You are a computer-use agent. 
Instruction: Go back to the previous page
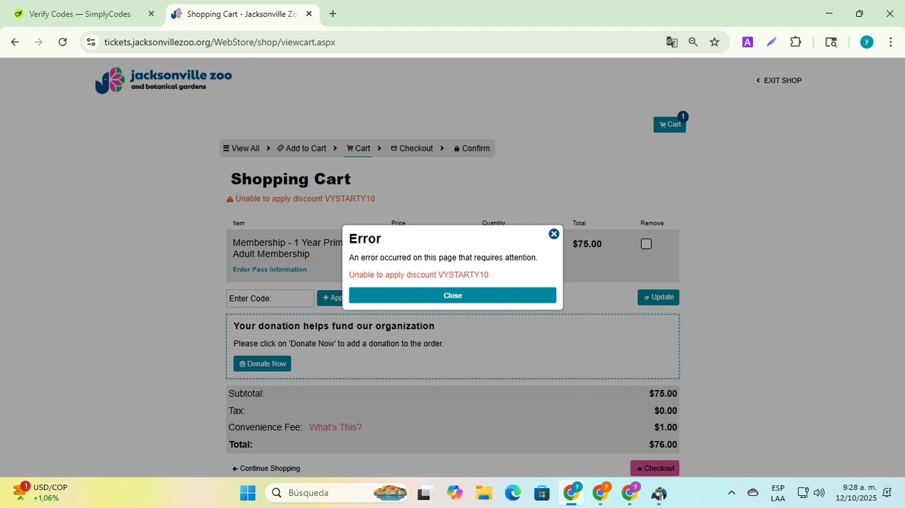tap(15, 42)
